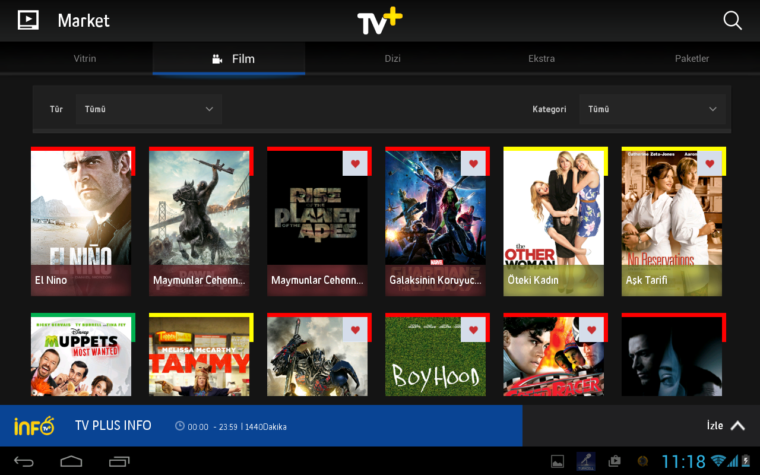Open Dawn of the Planet of the Apes poster
Image resolution: width=760 pixels, height=475 pixels.
pyautogui.click(x=199, y=223)
